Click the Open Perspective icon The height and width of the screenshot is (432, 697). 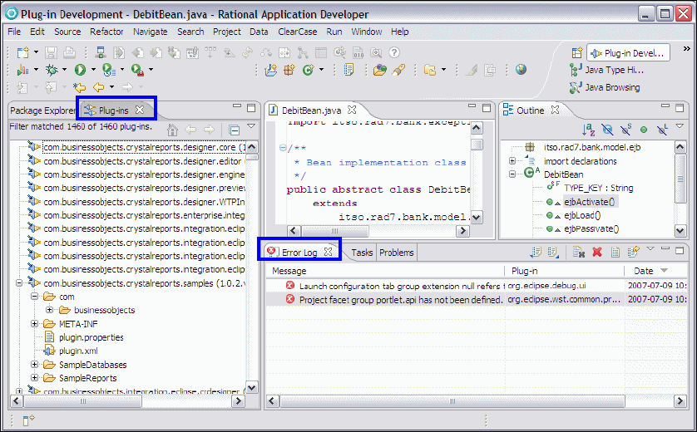(x=576, y=52)
